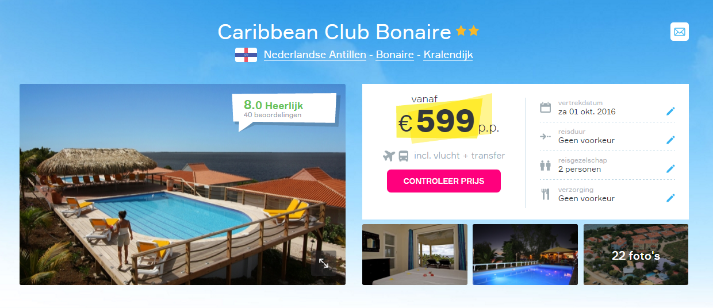Click the main pool photo
This screenshot has height=308, width=713.
tap(182, 184)
